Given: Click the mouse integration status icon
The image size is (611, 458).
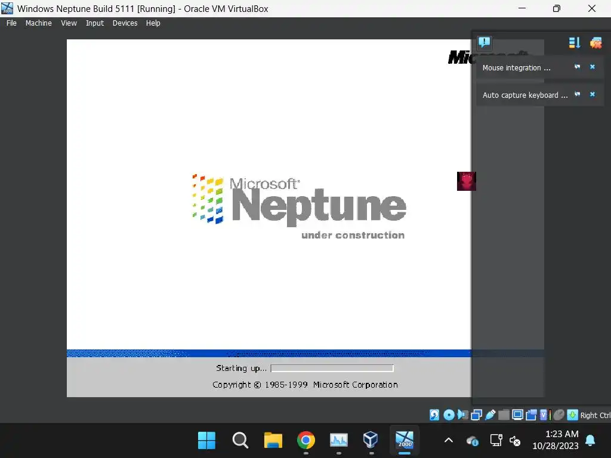Looking at the screenshot, I should [558, 415].
